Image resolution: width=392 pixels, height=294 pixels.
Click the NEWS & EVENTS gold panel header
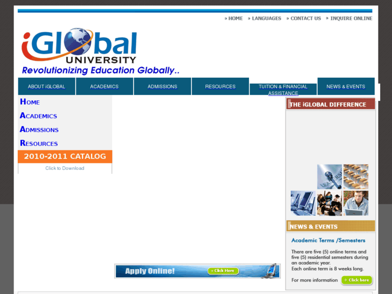(x=331, y=226)
